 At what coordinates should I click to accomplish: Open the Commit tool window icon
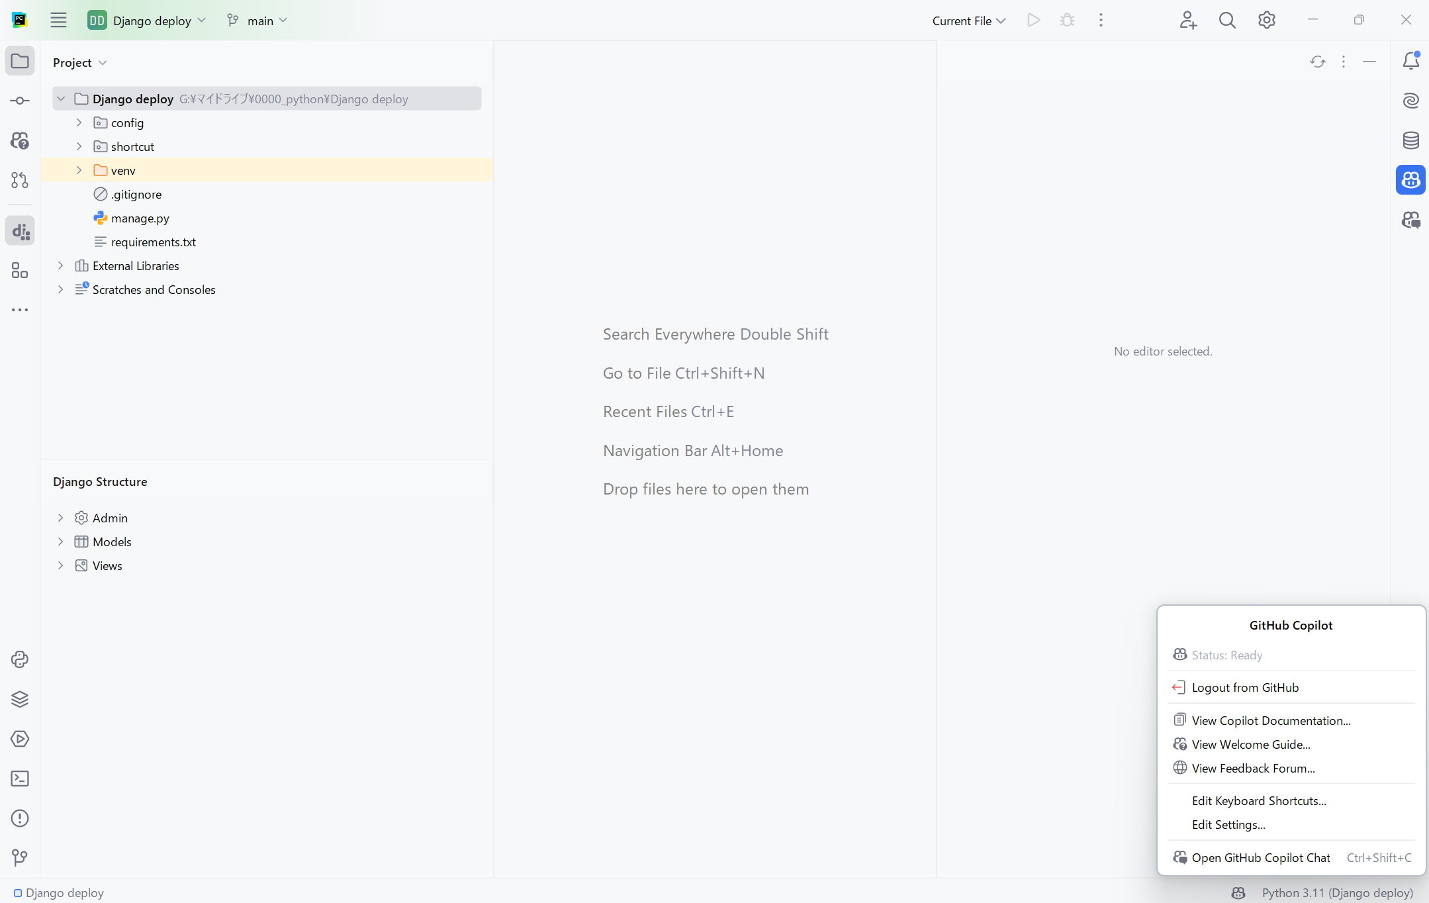(20, 101)
